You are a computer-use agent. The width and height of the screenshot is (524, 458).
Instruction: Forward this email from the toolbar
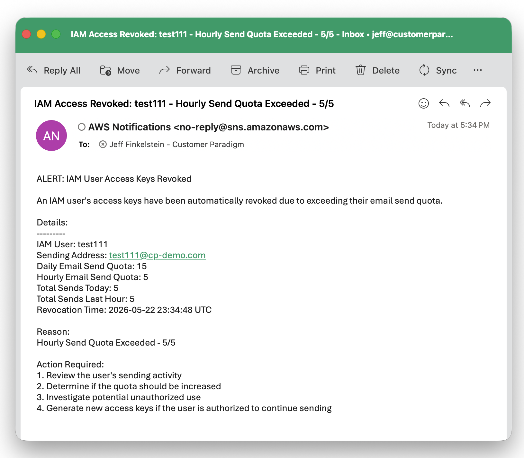(185, 70)
